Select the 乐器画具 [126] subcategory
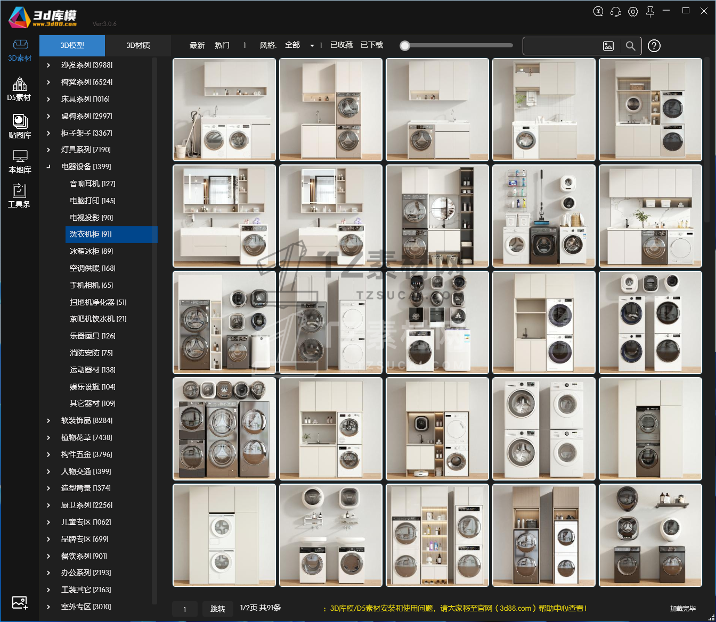This screenshot has width=716, height=622. coord(93,336)
